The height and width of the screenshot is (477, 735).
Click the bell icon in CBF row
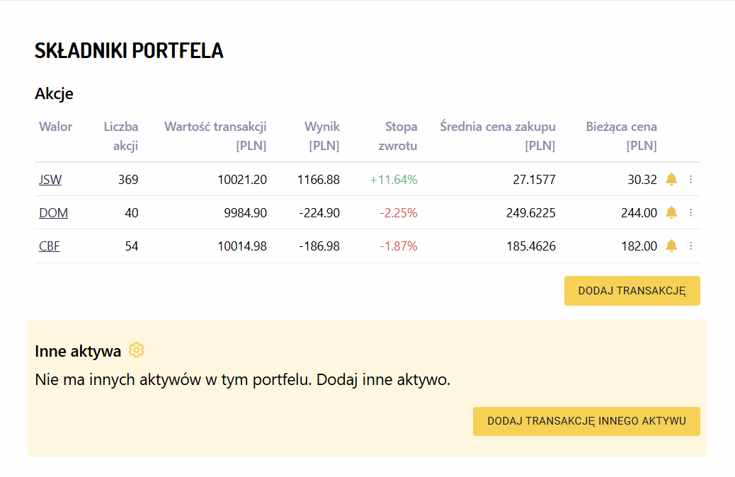coord(671,246)
